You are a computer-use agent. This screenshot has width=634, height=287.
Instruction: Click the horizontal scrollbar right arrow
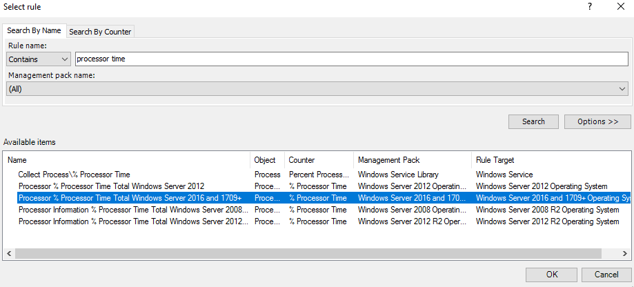pyautogui.click(x=625, y=253)
